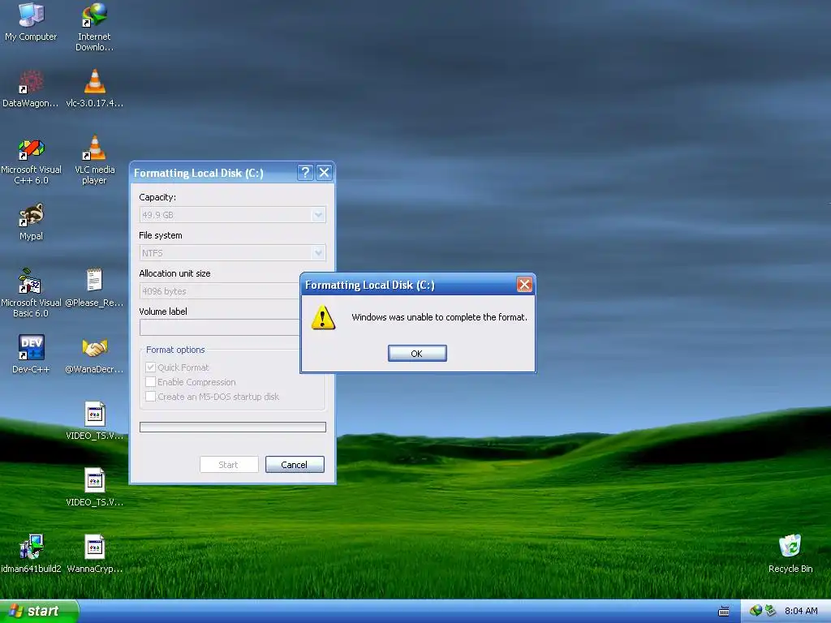Click the keyboard icon in the taskbar
Viewport: 831px width, 623px height.
[x=723, y=612]
